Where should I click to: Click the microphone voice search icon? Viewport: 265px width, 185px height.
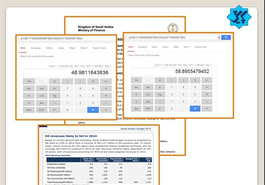click(x=219, y=38)
